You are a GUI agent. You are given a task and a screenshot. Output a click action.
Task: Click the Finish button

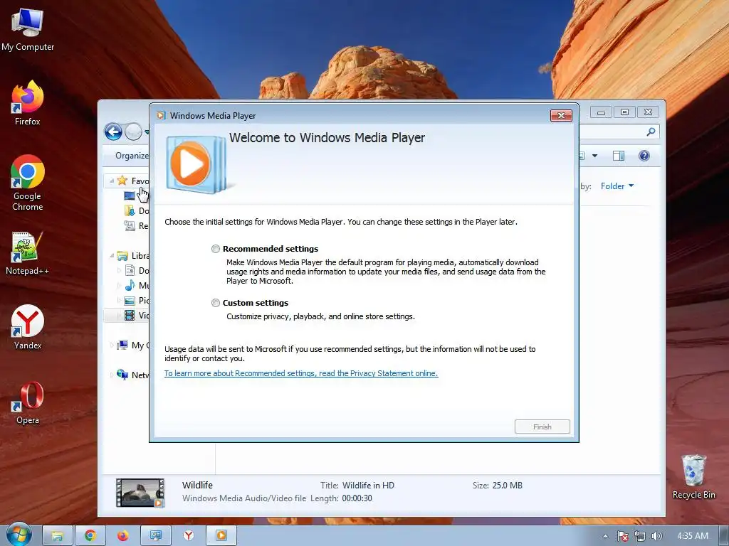(x=542, y=427)
